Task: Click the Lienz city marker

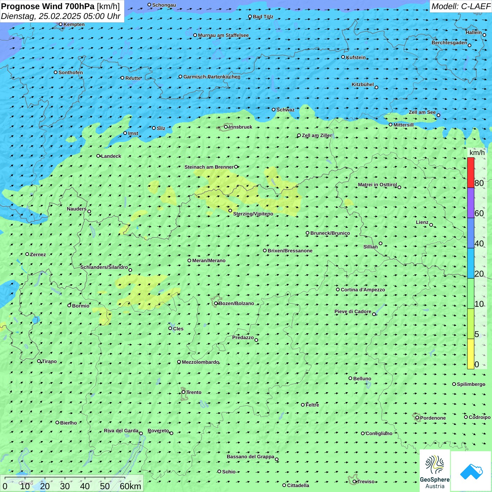Action: [431, 225]
